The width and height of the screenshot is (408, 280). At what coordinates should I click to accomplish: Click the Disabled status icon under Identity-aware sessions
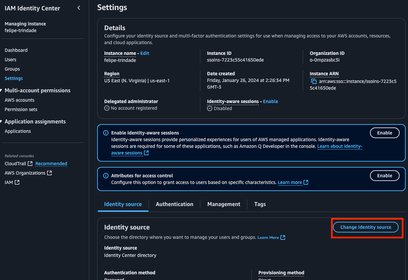[210, 108]
